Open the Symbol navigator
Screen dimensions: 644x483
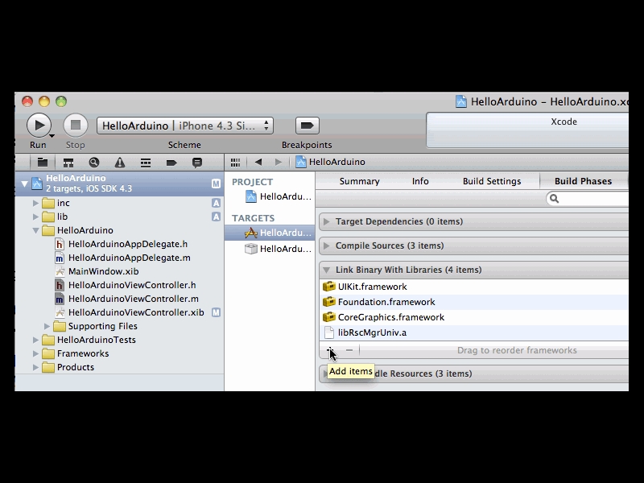(x=68, y=163)
